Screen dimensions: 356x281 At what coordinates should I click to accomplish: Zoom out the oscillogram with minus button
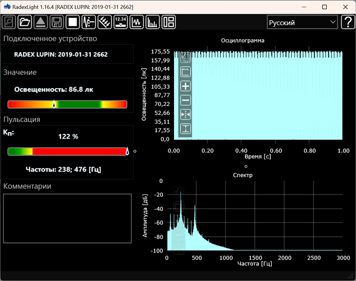(x=186, y=100)
